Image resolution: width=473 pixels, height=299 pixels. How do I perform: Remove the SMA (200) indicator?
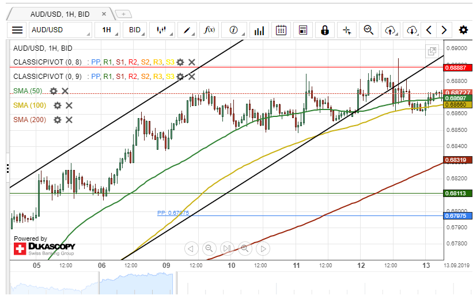click(x=69, y=120)
